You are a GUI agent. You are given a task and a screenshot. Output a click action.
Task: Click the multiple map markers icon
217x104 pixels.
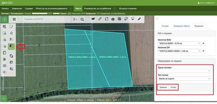coord(126,19)
